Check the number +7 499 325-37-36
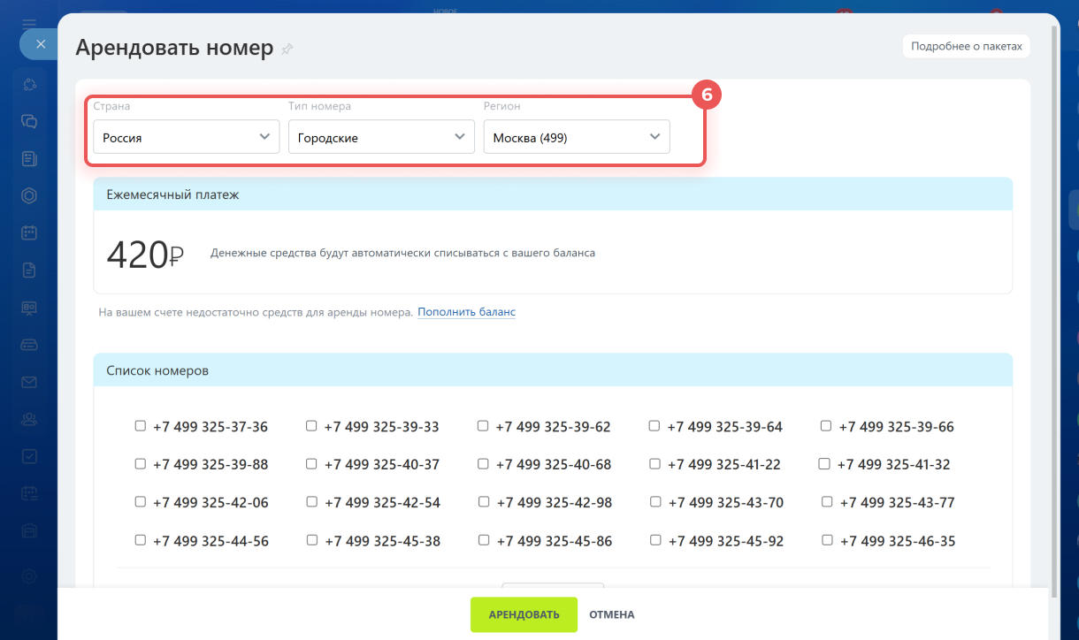Screen dimensions: 1079x640 141,426
